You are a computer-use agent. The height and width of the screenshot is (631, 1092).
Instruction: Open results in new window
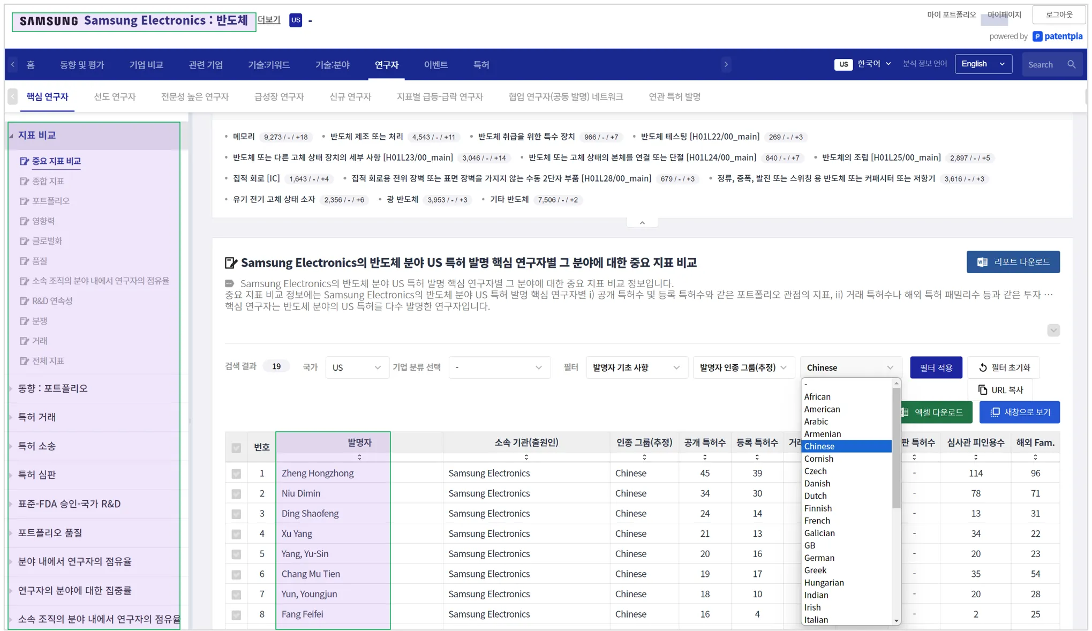tap(1019, 412)
